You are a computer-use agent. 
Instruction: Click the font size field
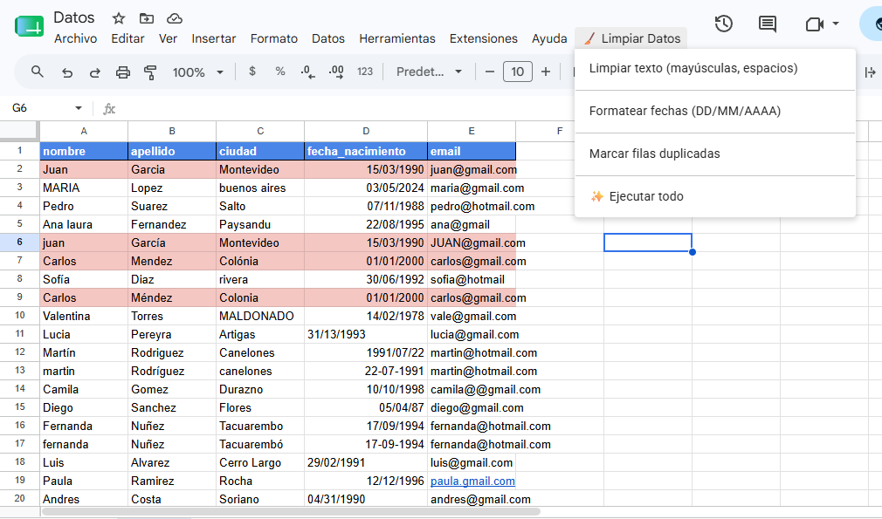518,72
